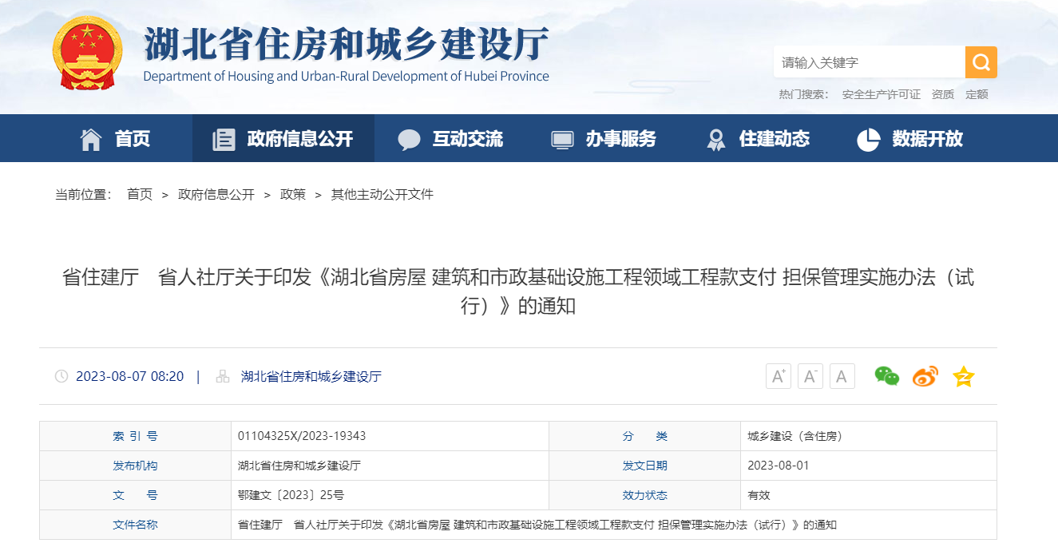Click source name 湖北省住房和城乡建设厅 below the headline
1058x551 pixels.
[311, 376]
